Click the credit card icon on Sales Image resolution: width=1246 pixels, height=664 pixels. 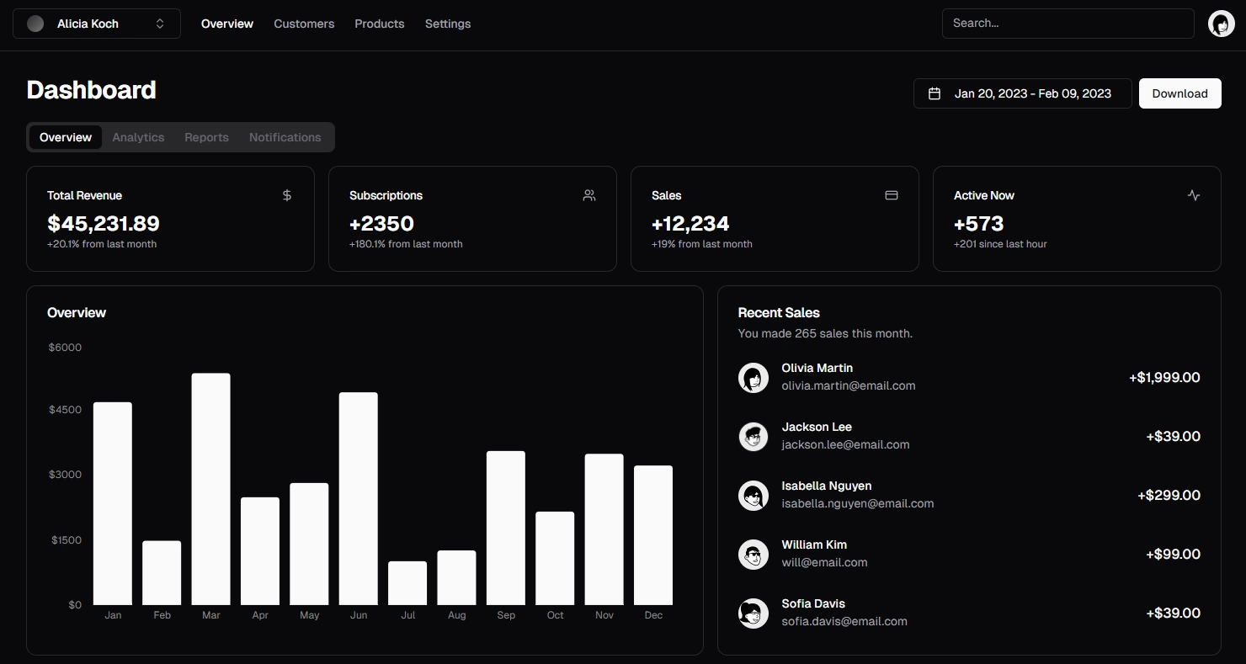pos(892,195)
